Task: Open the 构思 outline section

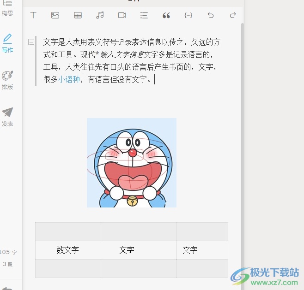Action: pyautogui.click(x=7, y=8)
